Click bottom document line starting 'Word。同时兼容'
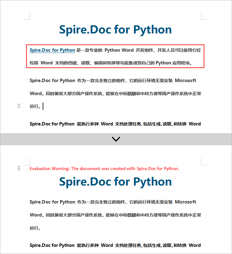Viewport: 232px width, 254px height. coord(115,215)
